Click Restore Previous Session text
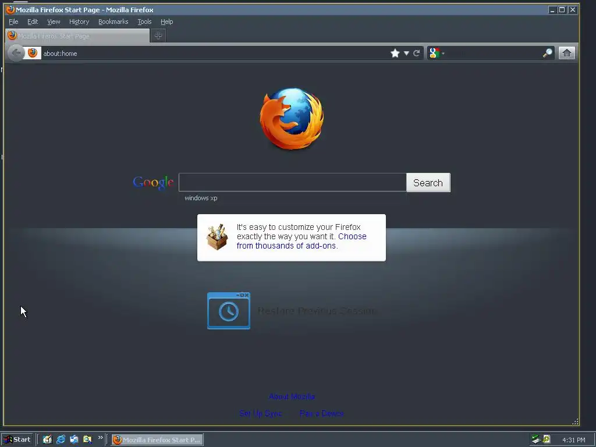Viewport: 596px width, 447px height. click(x=317, y=311)
